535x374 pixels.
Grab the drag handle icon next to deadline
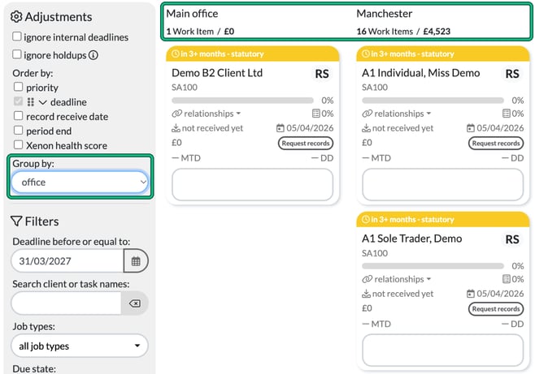click(x=31, y=102)
